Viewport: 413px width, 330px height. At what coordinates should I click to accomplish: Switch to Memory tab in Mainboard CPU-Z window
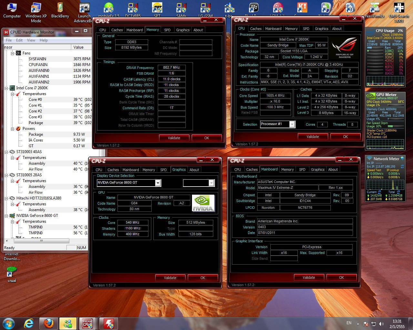coord(287,169)
